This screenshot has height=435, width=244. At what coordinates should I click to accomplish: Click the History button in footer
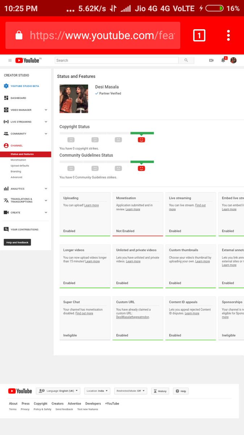coord(160,391)
